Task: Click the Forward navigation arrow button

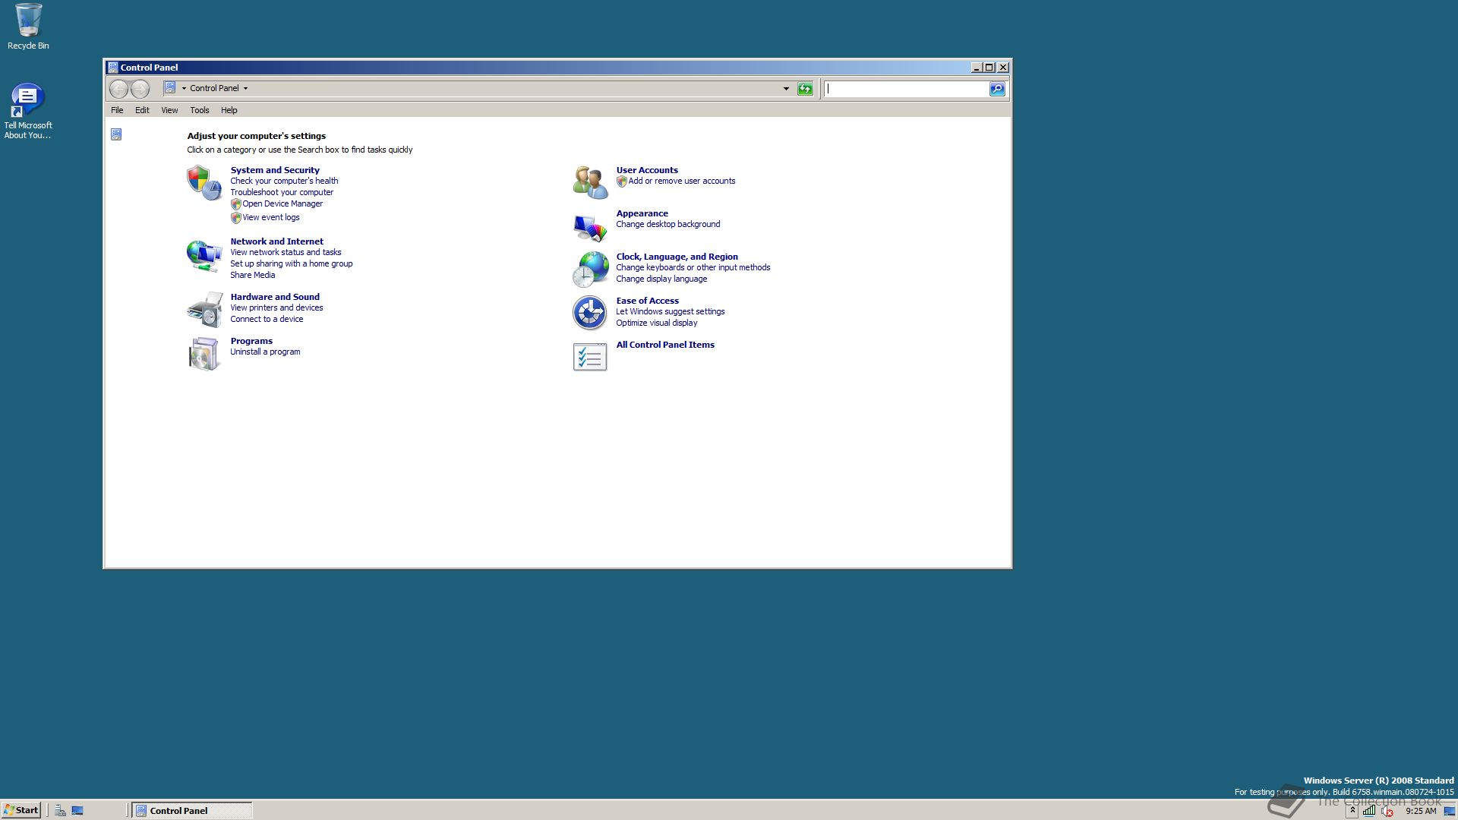Action: pos(140,89)
